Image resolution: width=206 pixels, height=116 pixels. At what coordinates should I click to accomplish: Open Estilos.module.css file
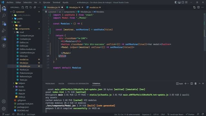[x=28, y=49]
